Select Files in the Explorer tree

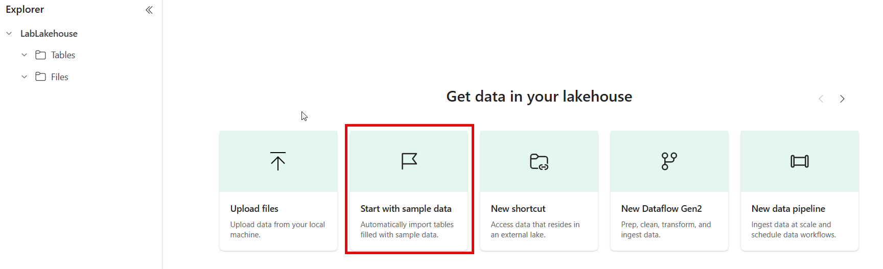(x=59, y=77)
